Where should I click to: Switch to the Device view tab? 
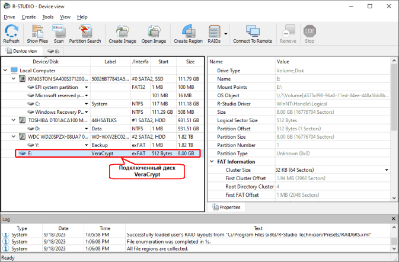(x=21, y=51)
